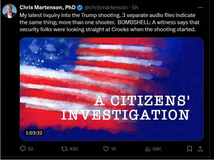Bookmark this tweet with the bookmark icon
Screen dimensions: 214x160
pos(189,149)
